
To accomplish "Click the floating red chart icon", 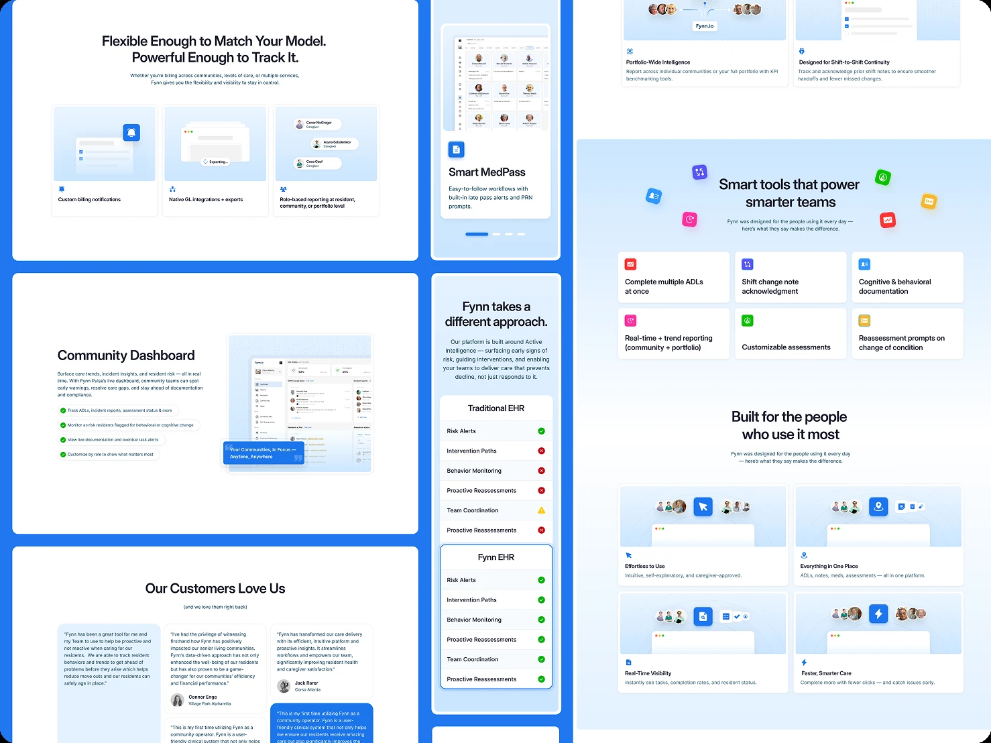I will (x=888, y=220).
